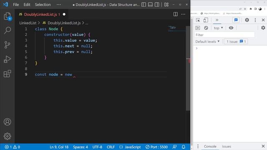Toggle secondary side bar layout icon
The height and width of the screenshot is (150, 267).
coord(157,5)
